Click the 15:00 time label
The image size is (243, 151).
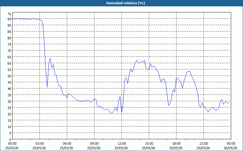pos(149,144)
